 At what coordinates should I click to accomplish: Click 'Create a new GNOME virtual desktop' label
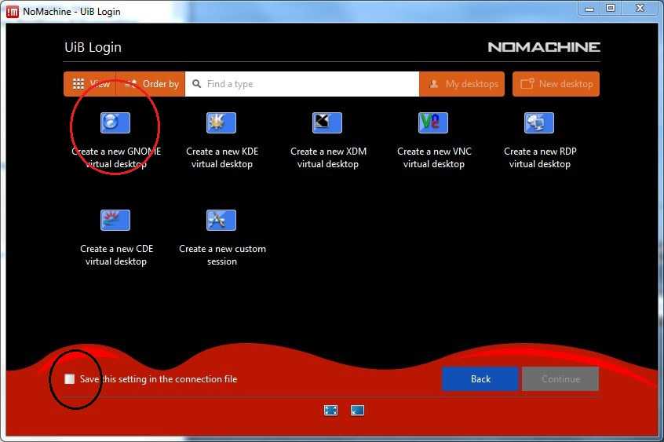116,158
